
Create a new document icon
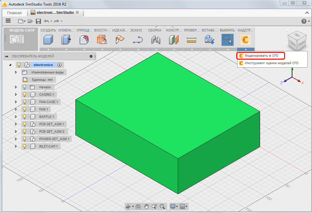click(20, 21)
